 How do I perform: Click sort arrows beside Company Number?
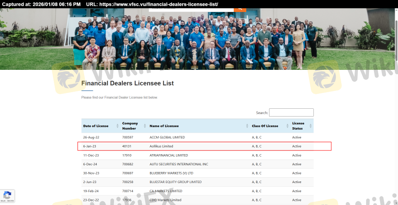(145, 126)
